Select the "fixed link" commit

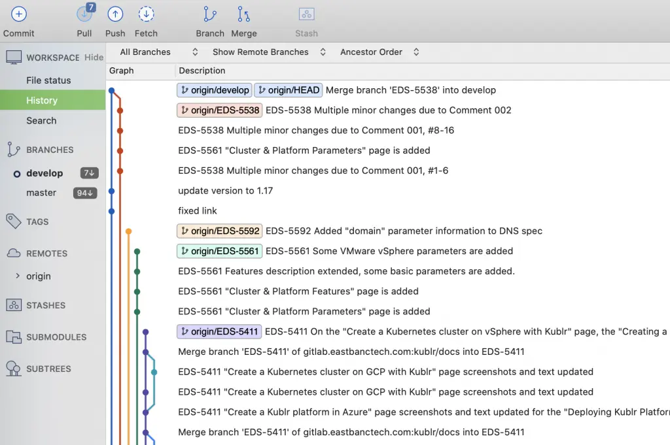(x=198, y=211)
